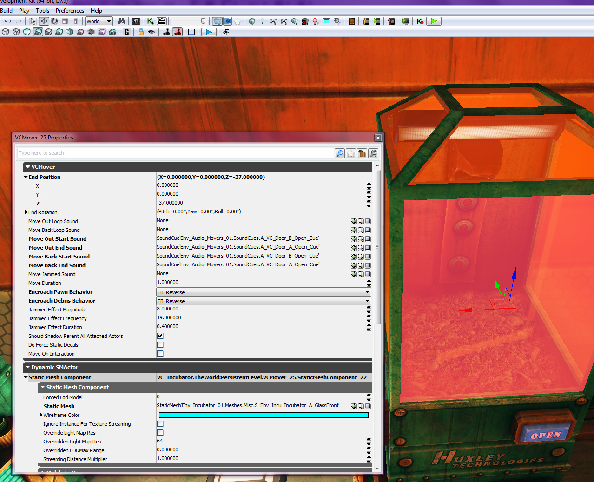
Task: Clear the Move Out Start Sound reference
Action: [368, 239]
